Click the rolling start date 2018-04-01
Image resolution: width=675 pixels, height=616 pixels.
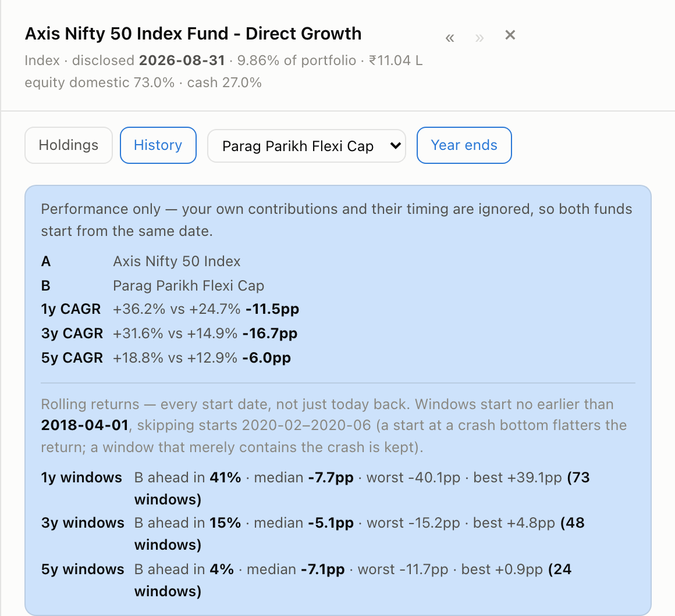click(x=85, y=425)
